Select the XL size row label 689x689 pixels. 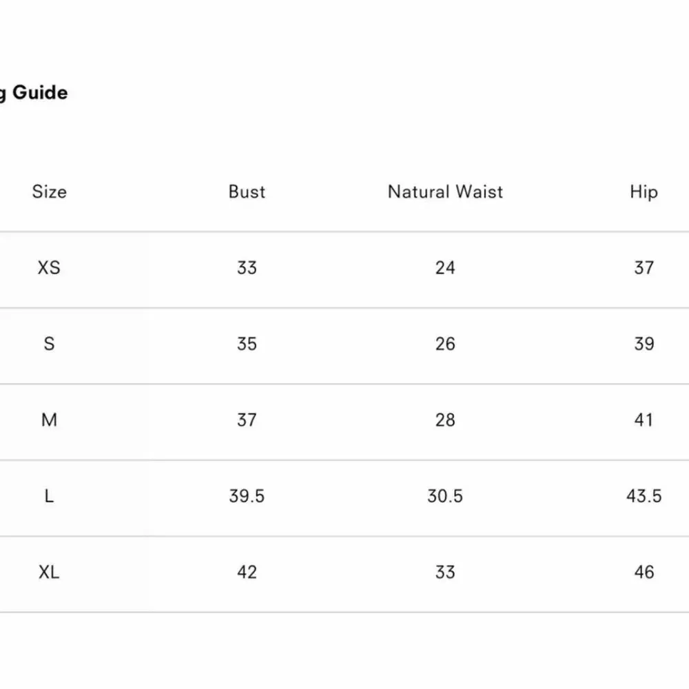(x=49, y=572)
